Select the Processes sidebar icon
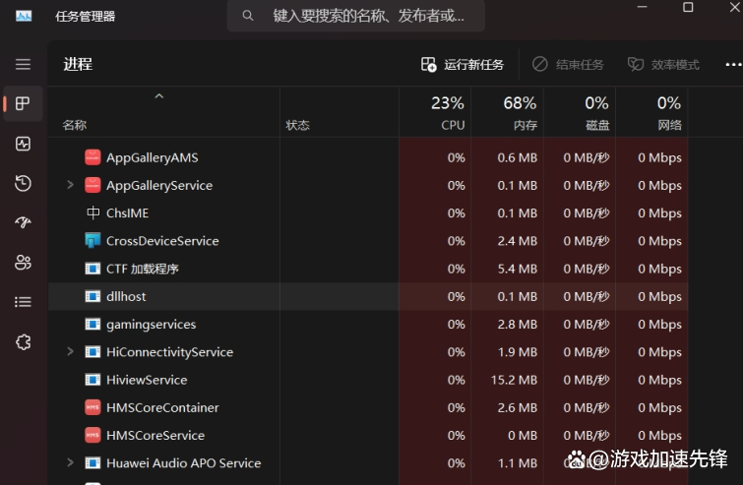This screenshot has height=485, width=743. pyautogui.click(x=23, y=103)
